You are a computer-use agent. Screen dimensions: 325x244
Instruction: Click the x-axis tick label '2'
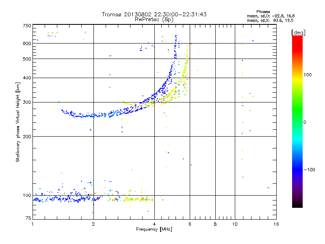point(93,224)
